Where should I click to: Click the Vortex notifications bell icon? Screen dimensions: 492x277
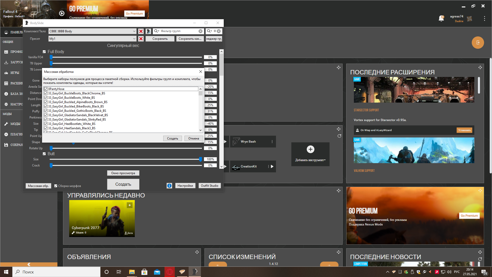441,18
